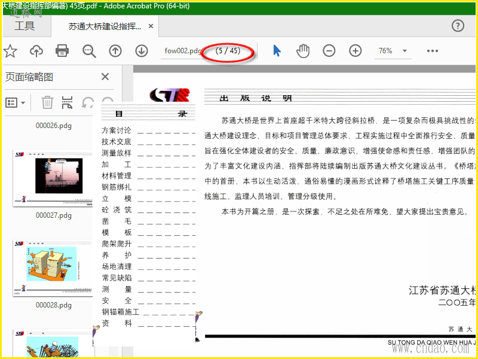Click the 爬架爬升 contents entry

point(117,244)
